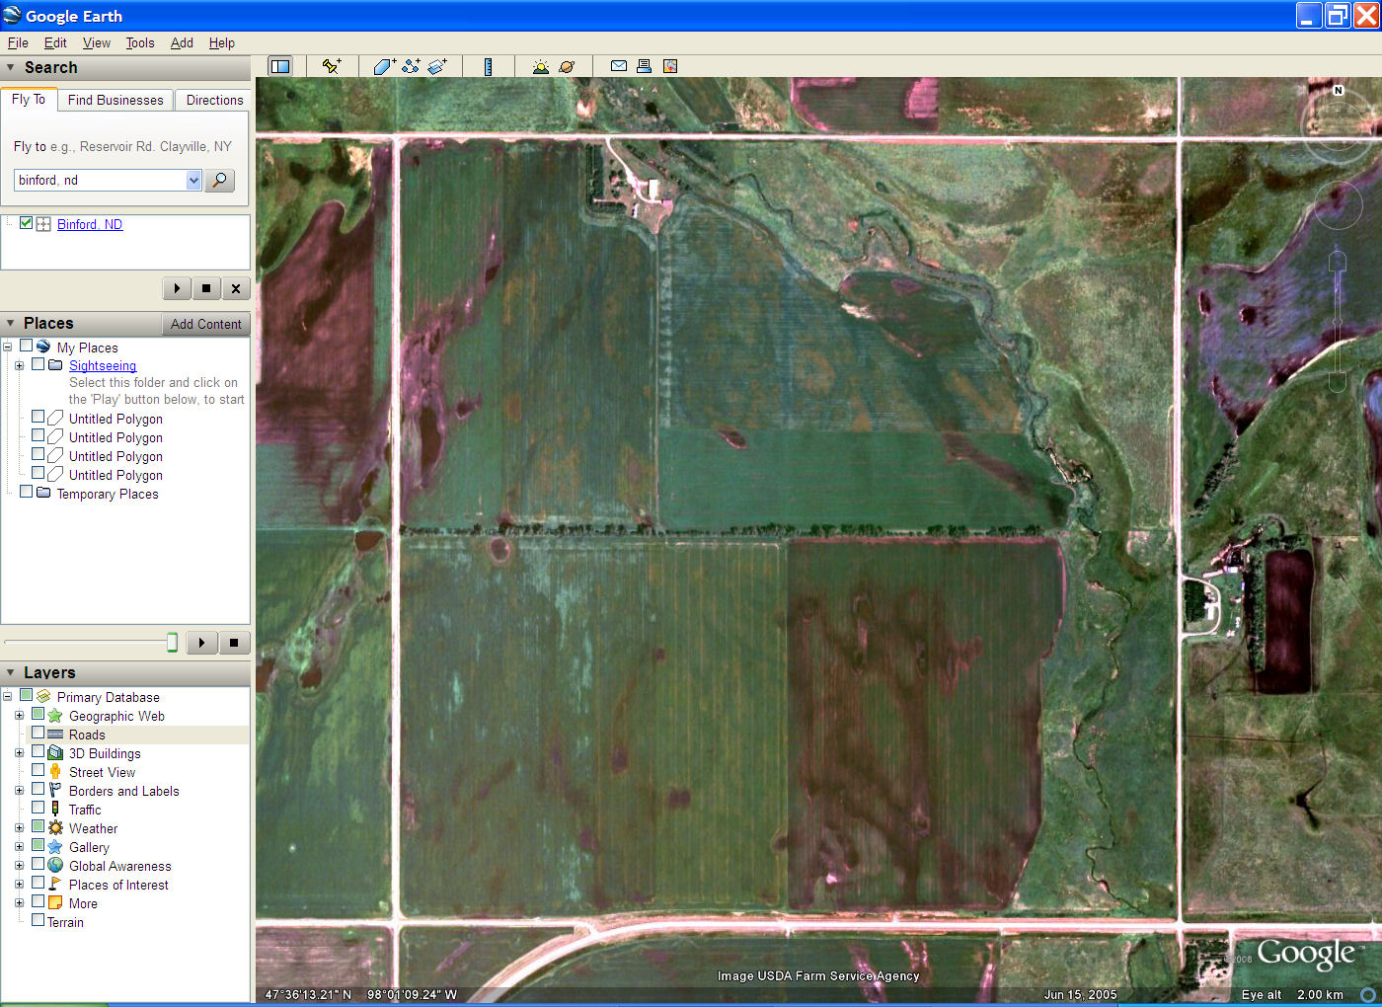Open the Help menu
Image resolution: width=1382 pixels, height=1007 pixels.
pyautogui.click(x=222, y=43)
